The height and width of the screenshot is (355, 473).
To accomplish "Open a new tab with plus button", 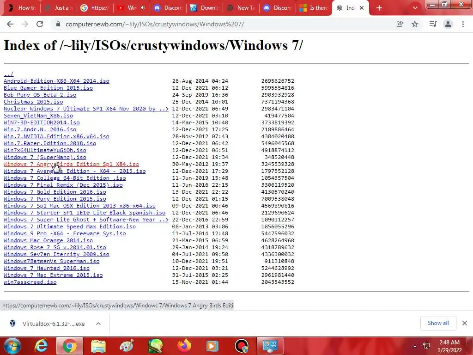I will pos(379,8).
